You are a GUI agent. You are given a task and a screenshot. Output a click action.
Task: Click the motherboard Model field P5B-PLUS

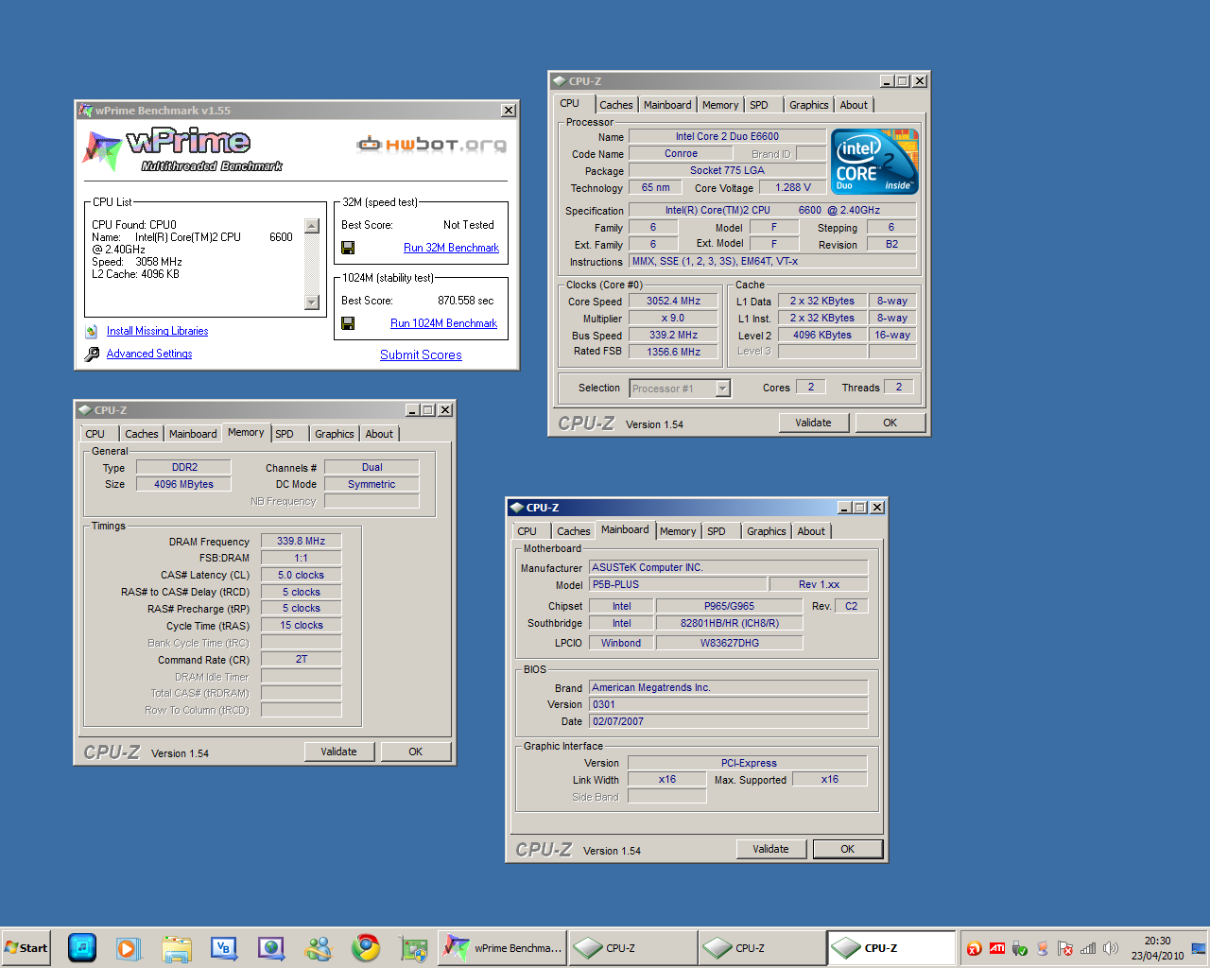[677, 584]
